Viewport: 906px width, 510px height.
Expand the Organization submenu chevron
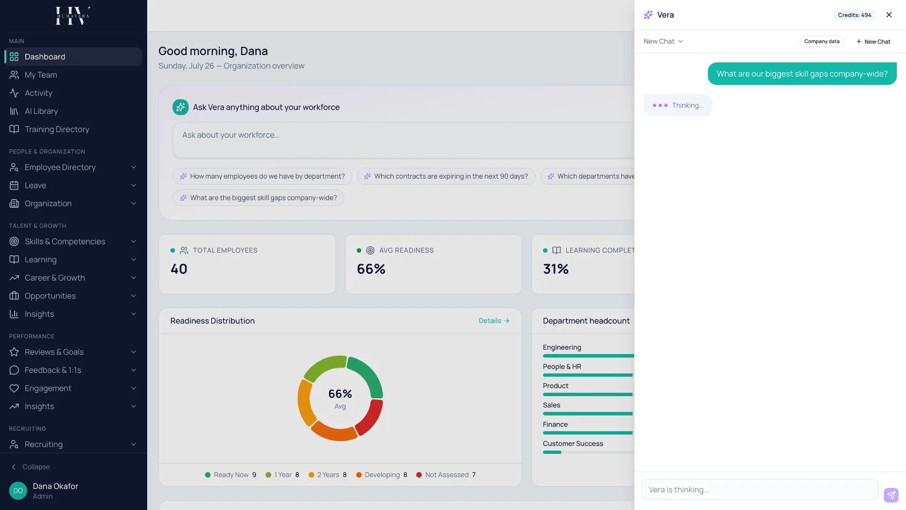point(134,203)
